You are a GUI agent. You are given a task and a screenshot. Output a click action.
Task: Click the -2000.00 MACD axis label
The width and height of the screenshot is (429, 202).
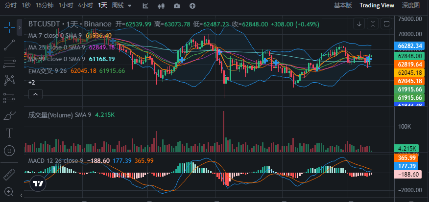pyautogui.click(x=409, y=190)
